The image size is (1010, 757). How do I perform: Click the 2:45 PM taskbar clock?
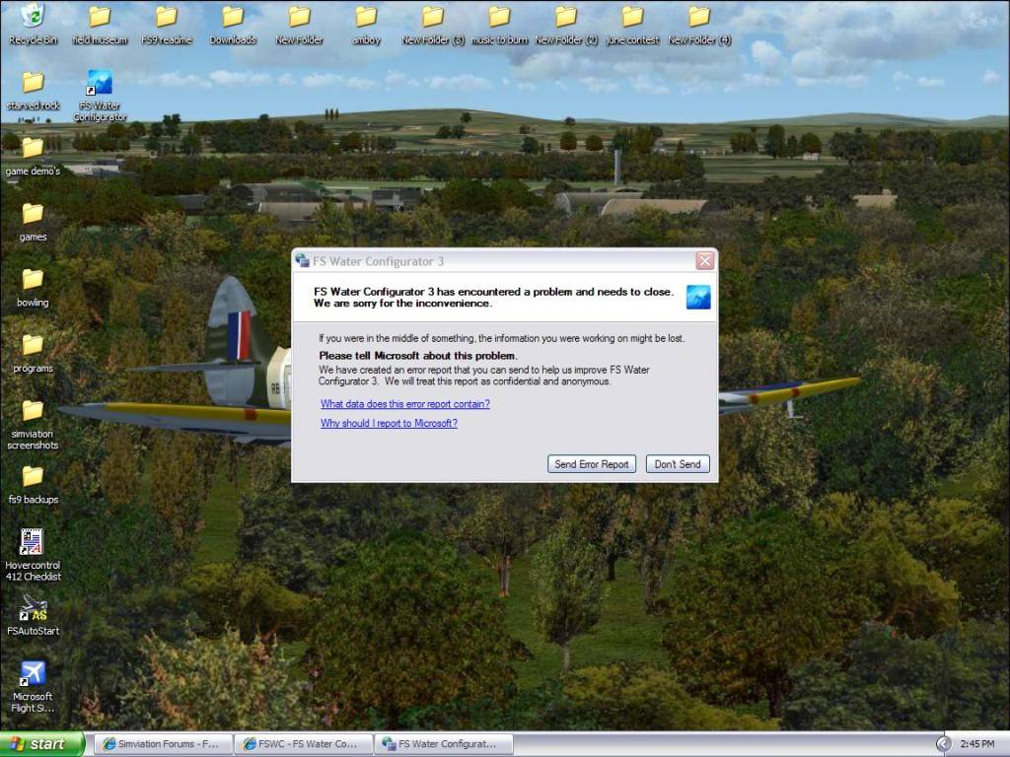(x=977, y=744)
